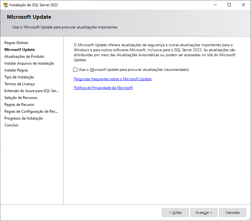
Task: Select Regras de Configuração de Rec... step
Action: pos(31,111)
